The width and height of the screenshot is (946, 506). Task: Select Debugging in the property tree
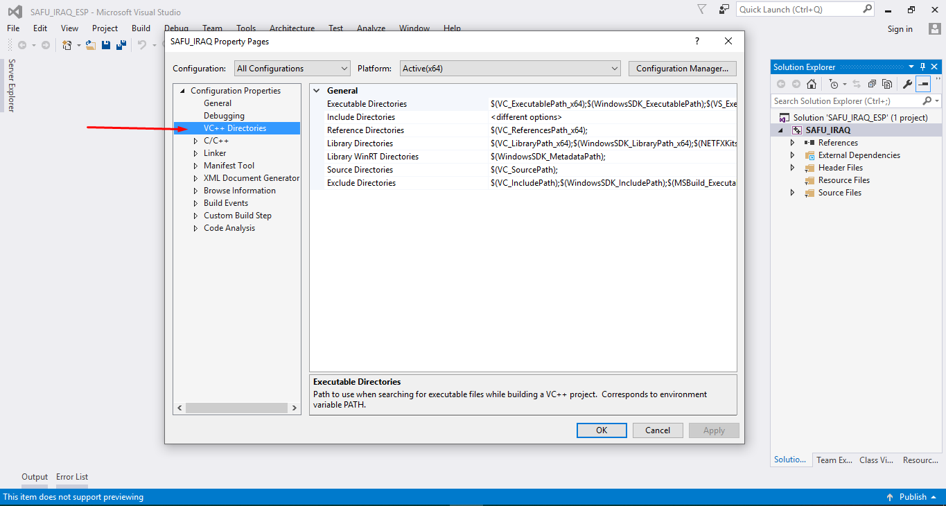(224, 116)
